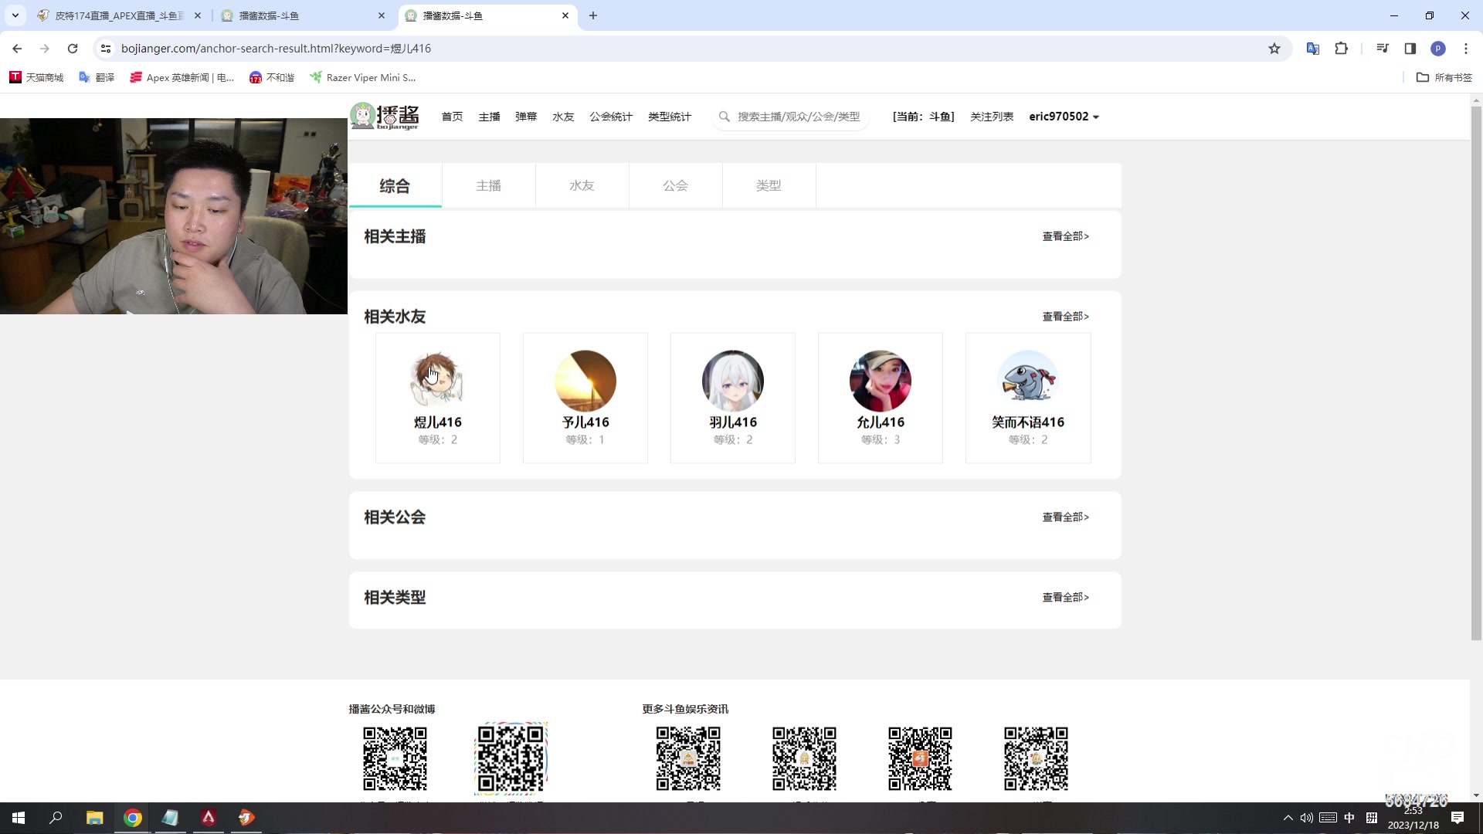The image size is (1483, 834).
Task: Click the Google Translate icon in address bar
Action: pyautogui.click(x=1312, y=49)
